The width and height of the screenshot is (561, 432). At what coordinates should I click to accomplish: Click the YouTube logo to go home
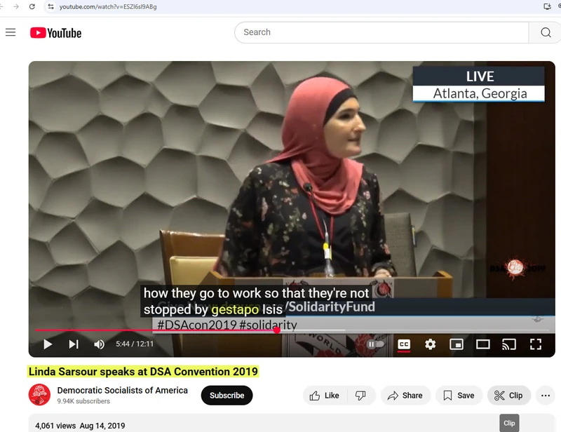[x=55, y=32]
